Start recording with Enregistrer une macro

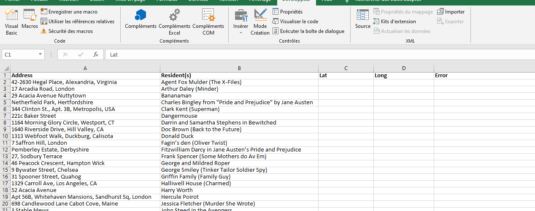pos(69,12)
